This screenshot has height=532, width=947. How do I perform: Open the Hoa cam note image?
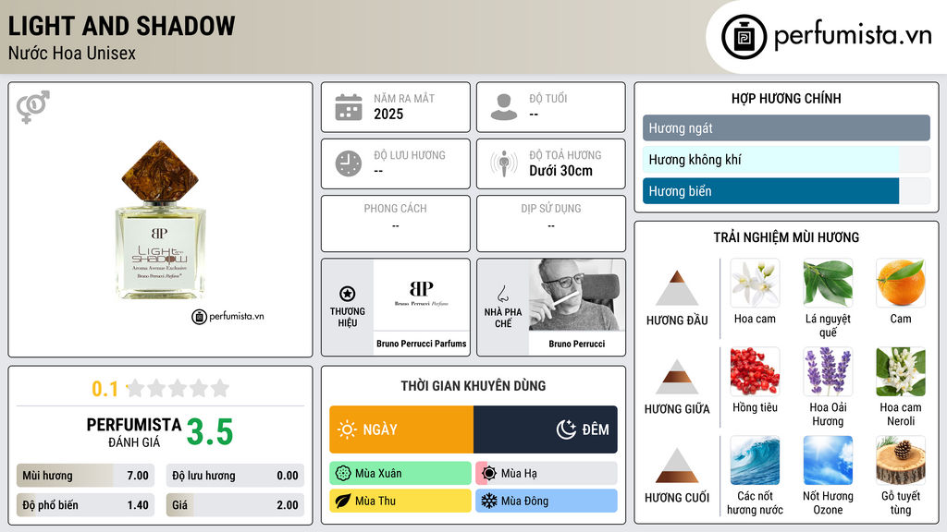755,283
